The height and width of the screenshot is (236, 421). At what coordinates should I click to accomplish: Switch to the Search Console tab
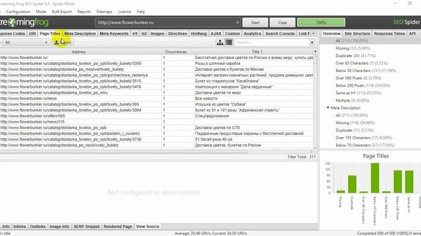pyautogui.click(x=280, y=33)
